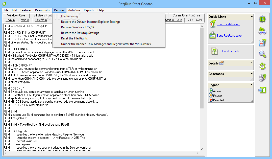Select Restore the Default Internet Explorer Settings
The height and width of the screenshot is (159, 272).
coord(109,22)
